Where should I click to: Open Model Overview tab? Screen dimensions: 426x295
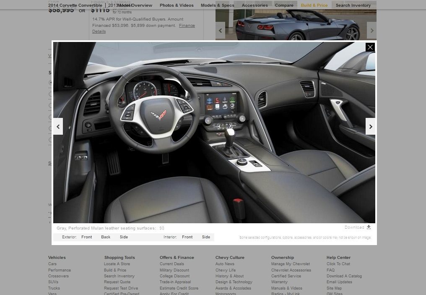(x=135, y=5)
